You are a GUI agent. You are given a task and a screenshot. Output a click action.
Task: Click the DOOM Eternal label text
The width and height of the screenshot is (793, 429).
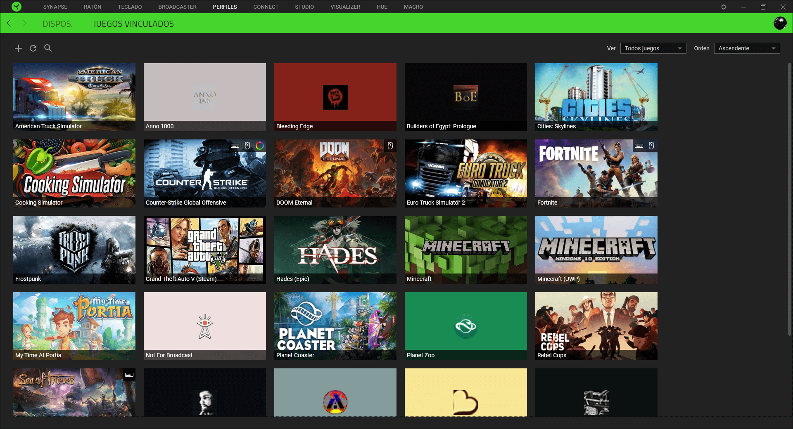(294, 203)
